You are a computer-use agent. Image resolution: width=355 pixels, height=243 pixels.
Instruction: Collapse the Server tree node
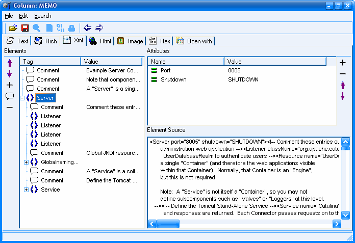click(22, 98)
